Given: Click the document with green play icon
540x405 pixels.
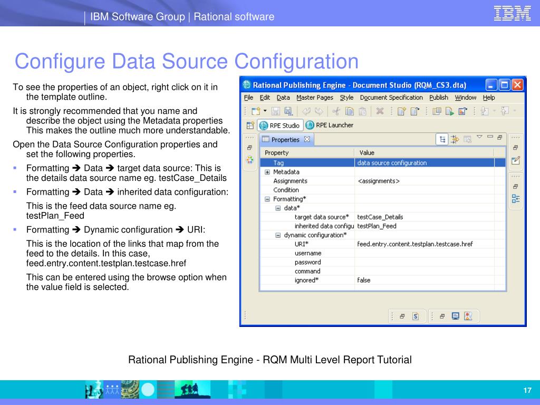Looking at the screenshot, I should (449, 111).
